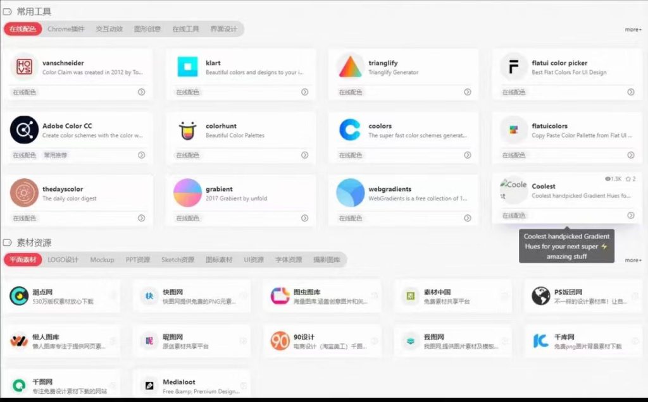Click the trianglify triangle logo
Screen dimensions: 648x402
pyautogui.click(x=350, y=67)
